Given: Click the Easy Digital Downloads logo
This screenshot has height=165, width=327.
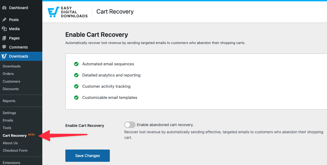Looking at the screenshot, I should tap(67, 11).
